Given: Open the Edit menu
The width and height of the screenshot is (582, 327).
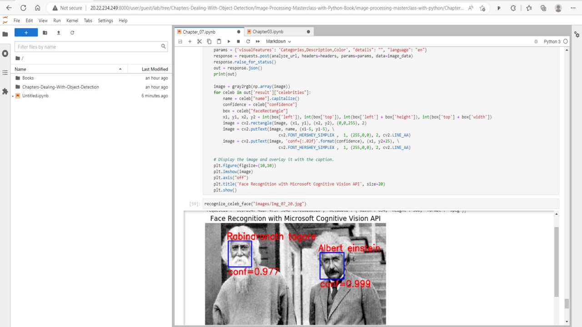Looking at the screenshot, I should tap(29, 20).
